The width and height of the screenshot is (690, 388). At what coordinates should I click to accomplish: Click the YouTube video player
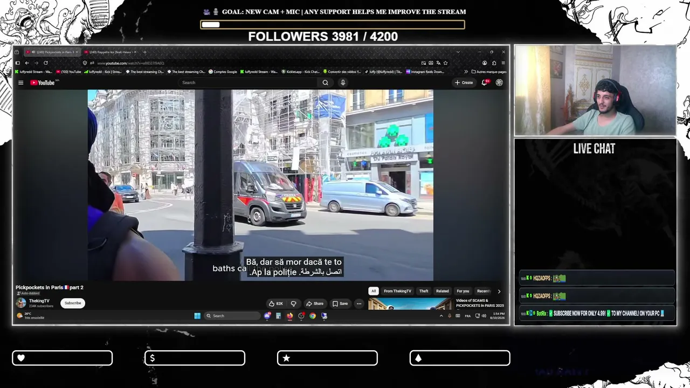coord(260,185)
